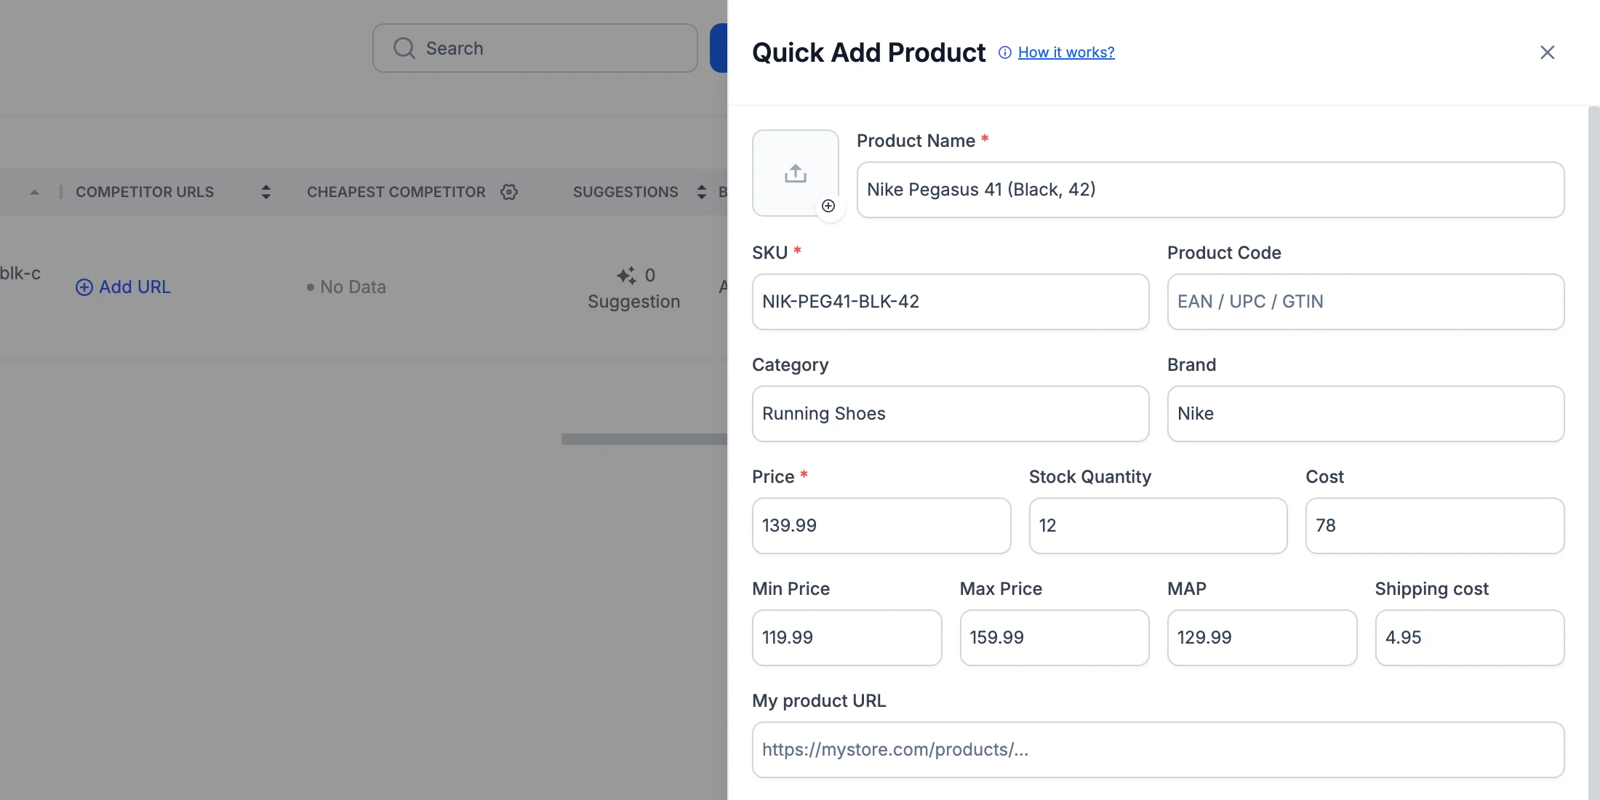Click the Shipping cost field showing 4.95
1600x800 pixels.
(x=1470, y=638)
